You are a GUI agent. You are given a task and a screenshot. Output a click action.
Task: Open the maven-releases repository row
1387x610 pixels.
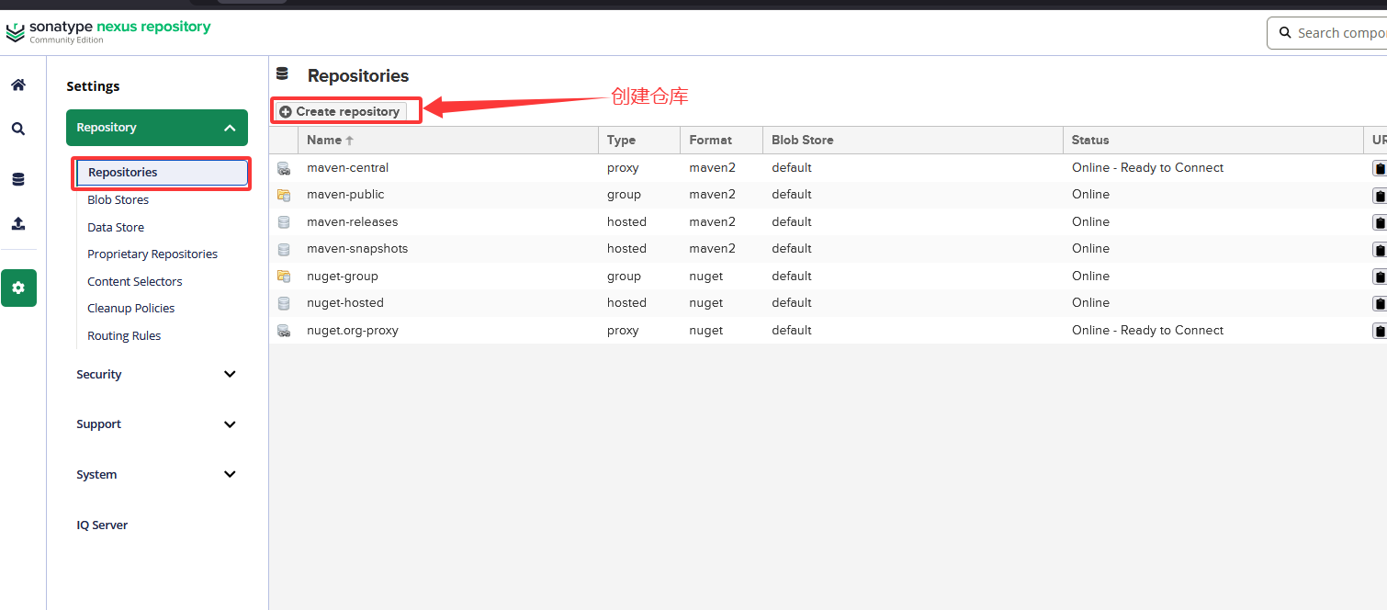tap(828, 222)
